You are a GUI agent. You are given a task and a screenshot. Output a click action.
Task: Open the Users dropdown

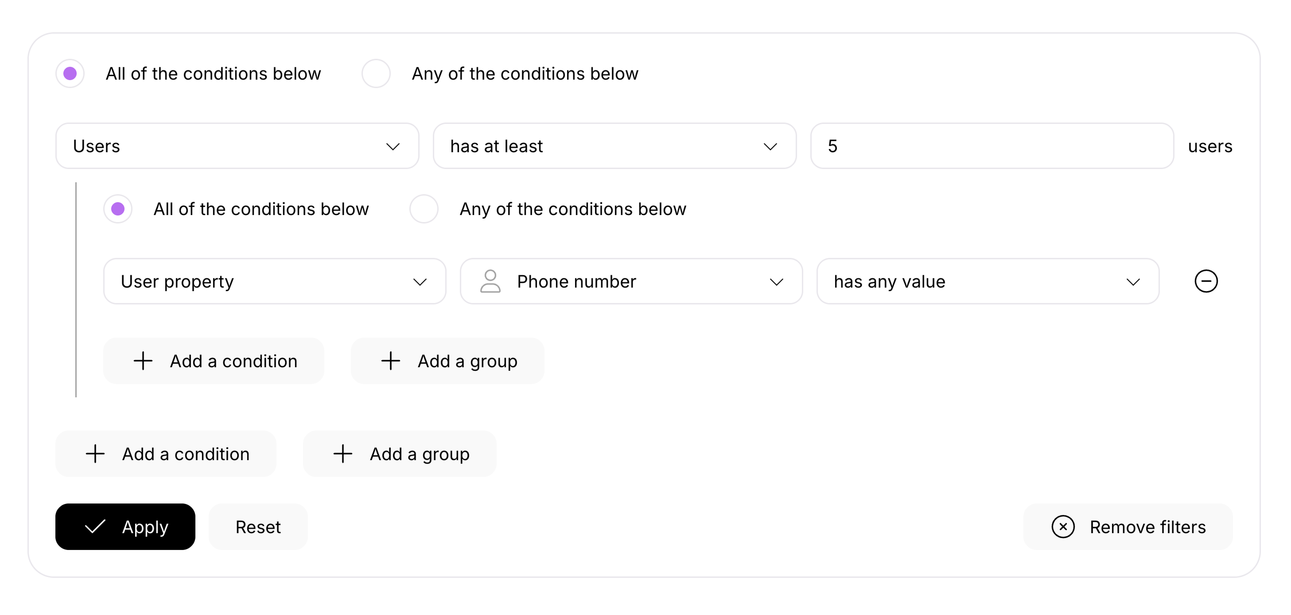coord(237,146)
